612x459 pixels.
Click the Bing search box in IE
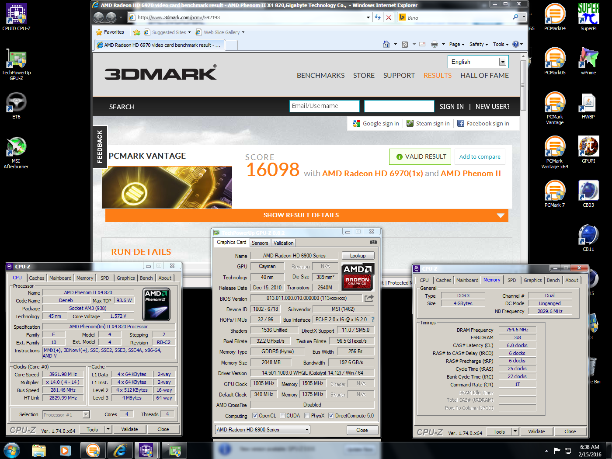tap(459, 17)
